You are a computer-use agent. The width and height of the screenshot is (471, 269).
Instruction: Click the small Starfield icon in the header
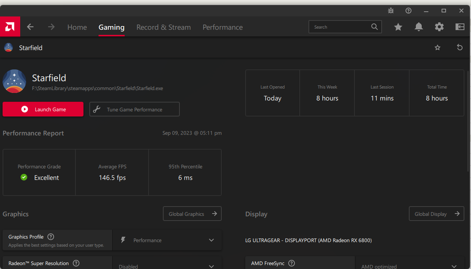(x=8, y=47)
